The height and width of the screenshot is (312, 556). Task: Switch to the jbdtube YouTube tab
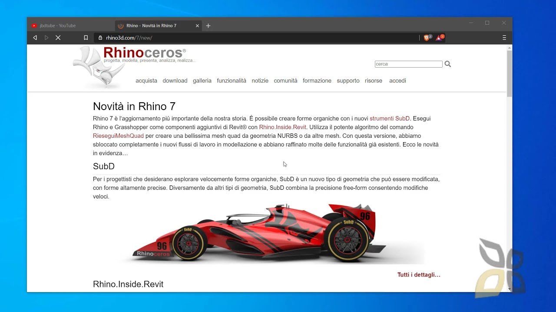[71, 26]
